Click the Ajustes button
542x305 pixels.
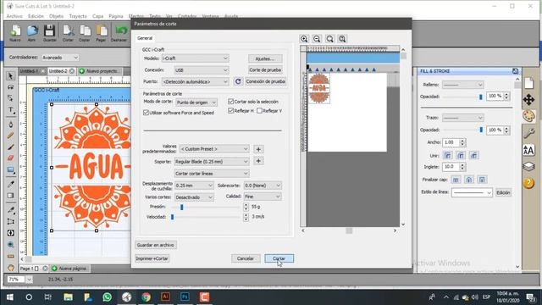pos(265,58)
